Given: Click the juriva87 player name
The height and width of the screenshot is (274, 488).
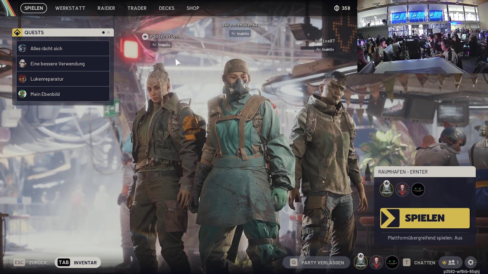Looking at the screenshot, I should (325, 41).
